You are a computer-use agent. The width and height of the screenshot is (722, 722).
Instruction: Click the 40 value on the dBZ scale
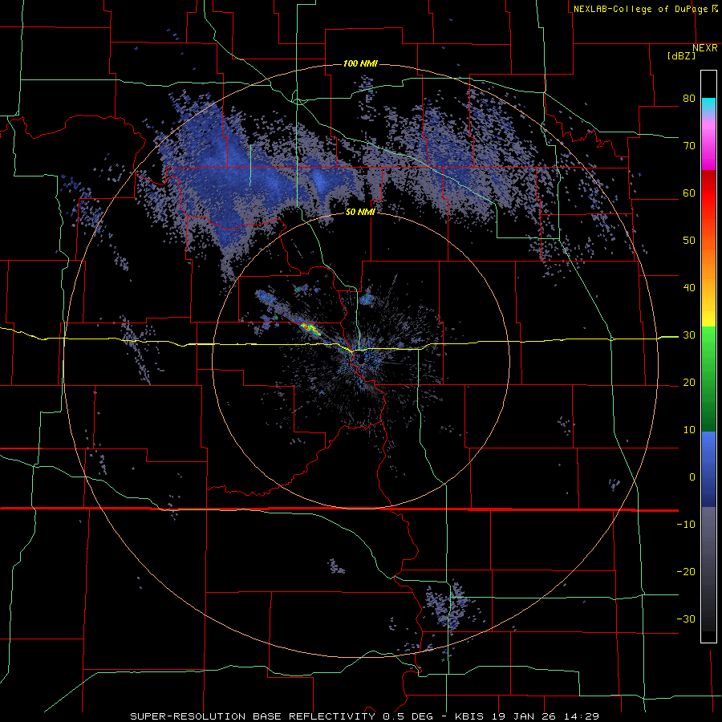coord(689,288)
